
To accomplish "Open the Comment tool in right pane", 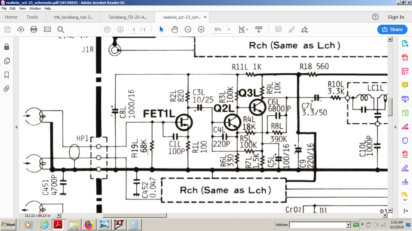I will tap(405, 85).
